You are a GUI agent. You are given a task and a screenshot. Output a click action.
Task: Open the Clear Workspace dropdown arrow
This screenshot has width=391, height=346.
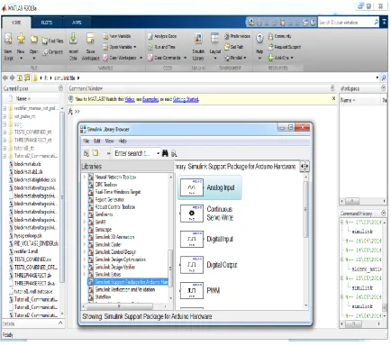(141, 58)
